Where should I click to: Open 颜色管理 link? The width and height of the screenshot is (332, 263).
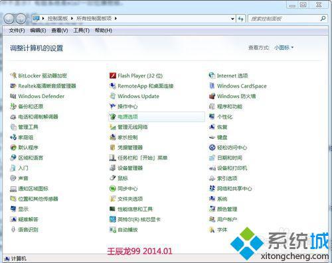click(x=227, y=209)
